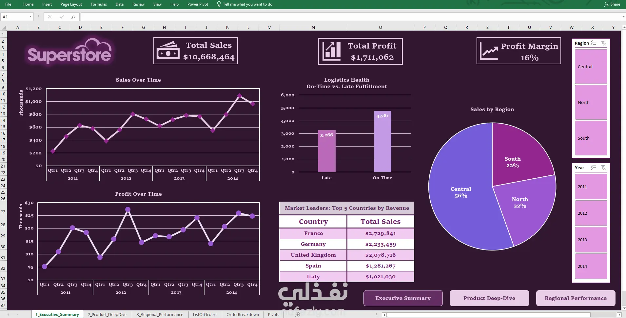Screen dimensions: 626x318
Task: Open the Review ribbon tab
Action: tap(138, 4)
